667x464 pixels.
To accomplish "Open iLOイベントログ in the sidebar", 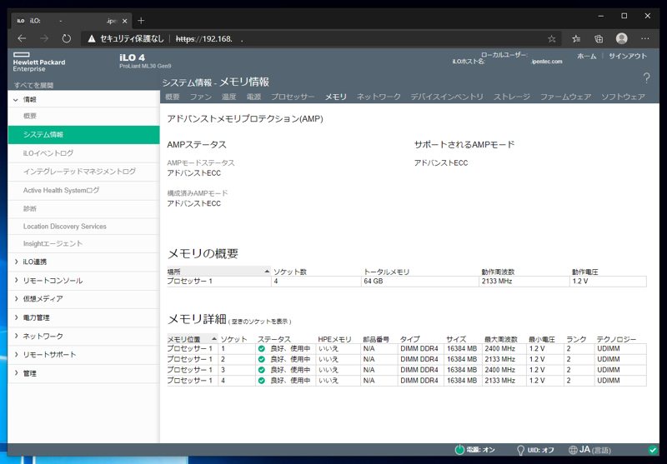I will 83,153.
